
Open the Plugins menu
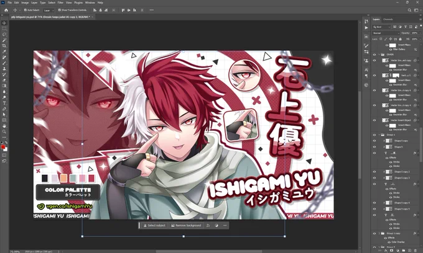click(78, 2)
